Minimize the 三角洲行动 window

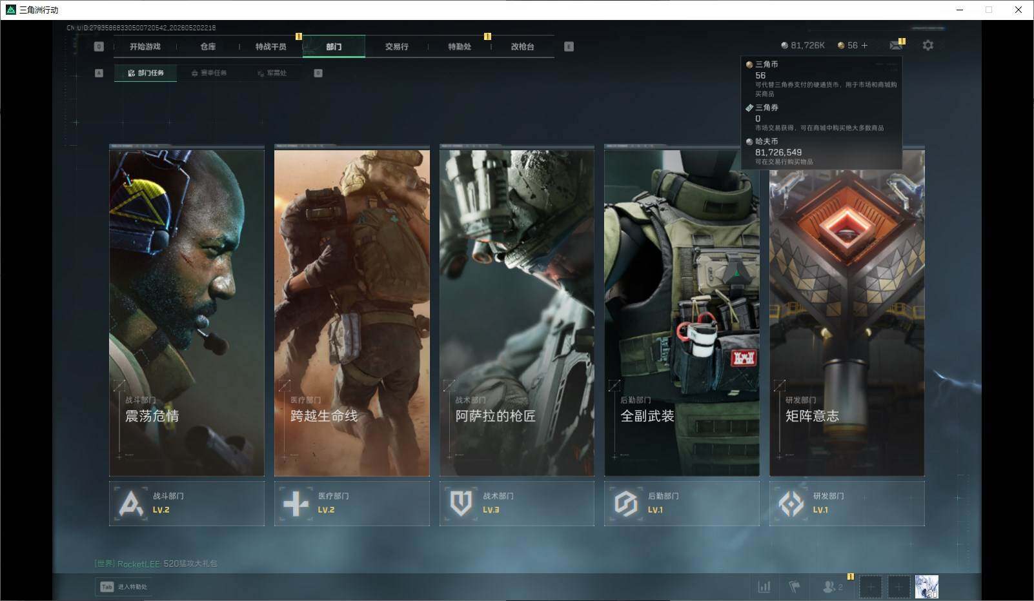click(x=959, y=10)
